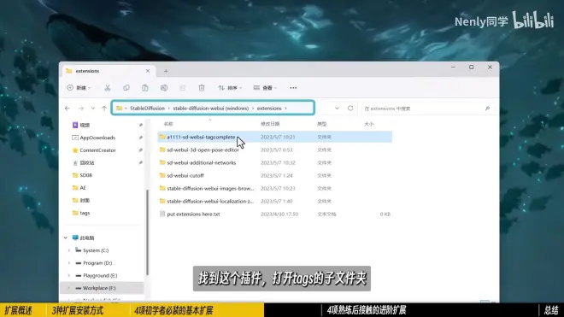Add a new Explorer tab
The width and height of the screenshot is (564, 317).
coord(166,71)
